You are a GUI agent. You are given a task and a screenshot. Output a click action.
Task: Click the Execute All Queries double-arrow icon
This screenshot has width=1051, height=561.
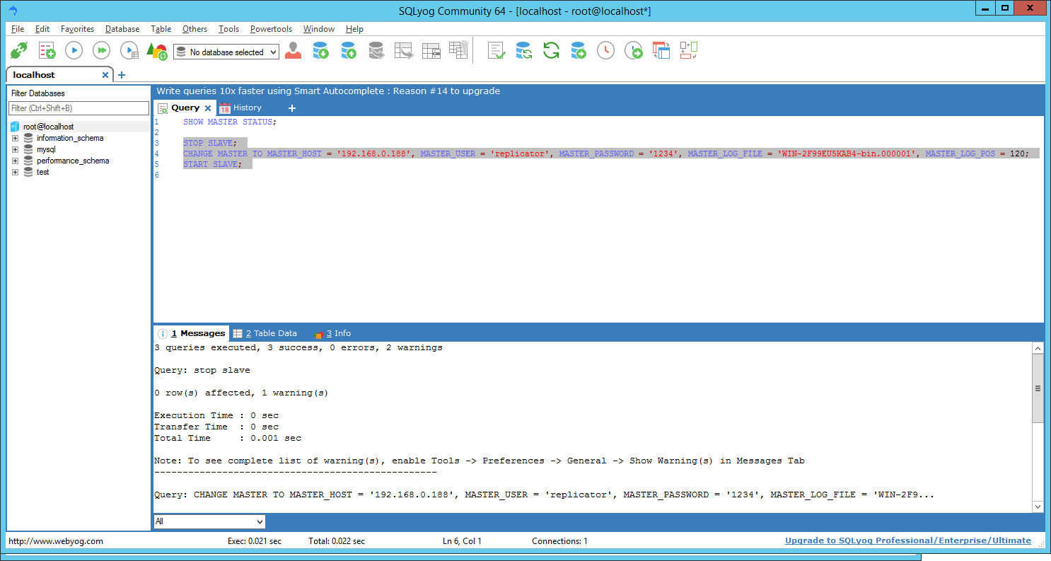102,51
